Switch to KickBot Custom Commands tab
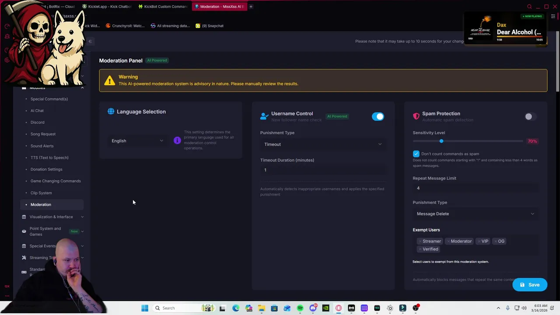This screenshot has height=315, width=560. (x=162, y=7)
